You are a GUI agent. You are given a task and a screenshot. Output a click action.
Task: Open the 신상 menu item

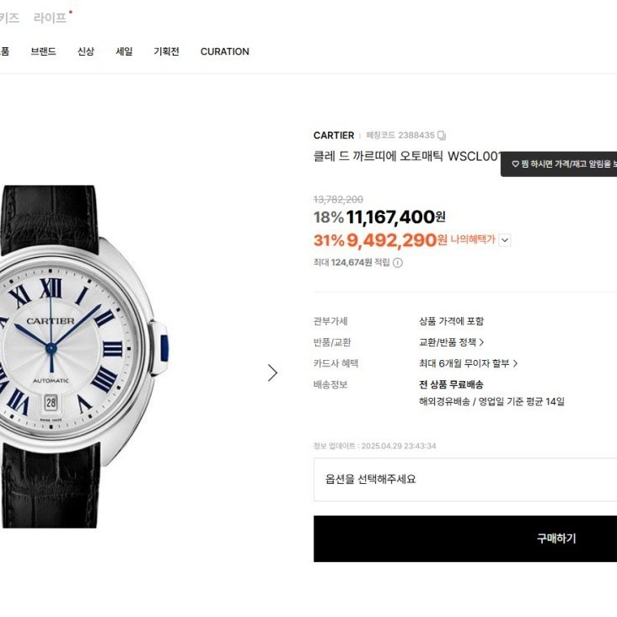[86, 51]
